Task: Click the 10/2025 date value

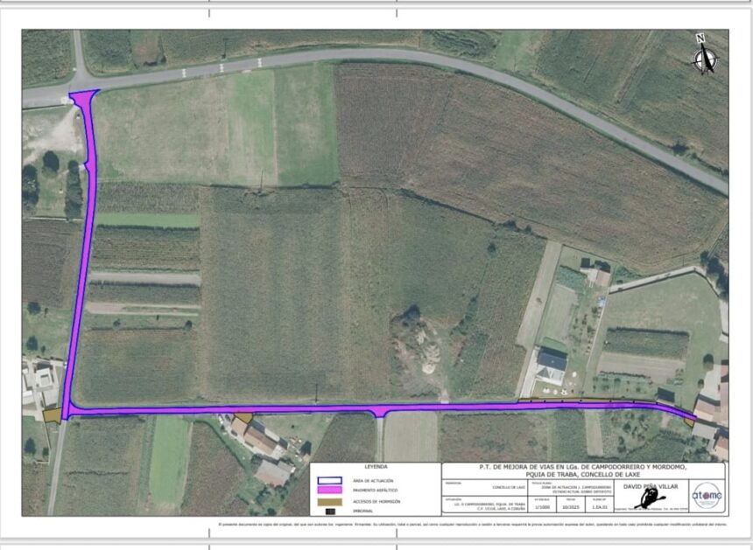Action: (571, 507)
